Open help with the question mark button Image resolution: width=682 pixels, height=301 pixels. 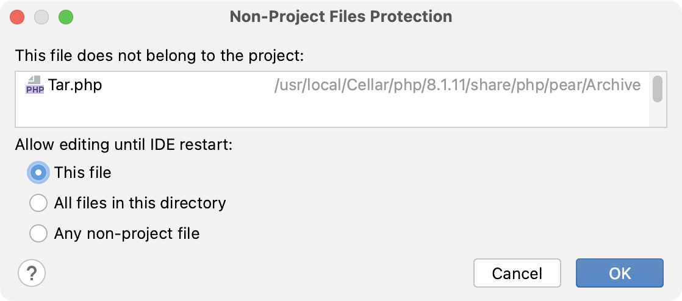tap(32, 272)
